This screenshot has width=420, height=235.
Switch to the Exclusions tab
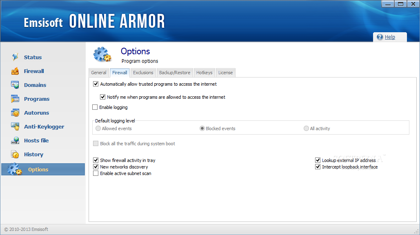[x=143, y=73]
